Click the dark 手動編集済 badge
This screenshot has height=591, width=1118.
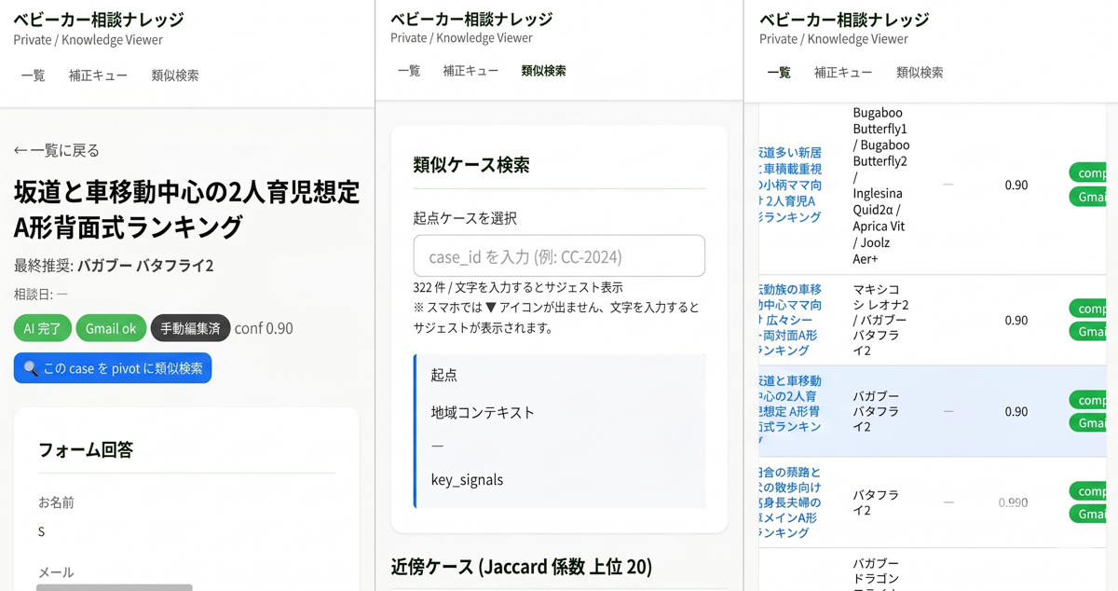[190, 328]
